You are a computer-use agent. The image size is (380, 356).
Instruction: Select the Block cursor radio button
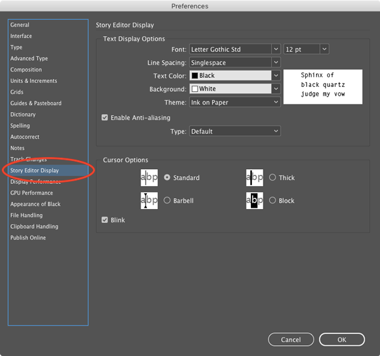[272, 200]
